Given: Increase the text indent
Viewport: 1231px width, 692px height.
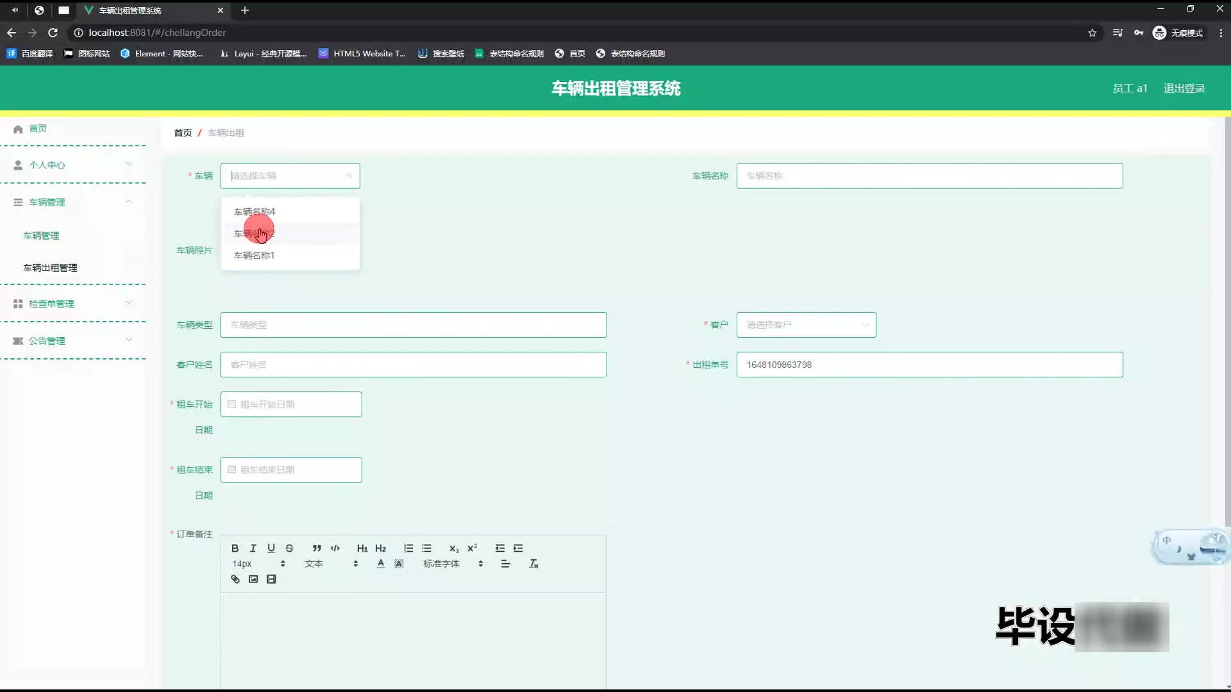Looking at the screenshot, I should point(518,548).
